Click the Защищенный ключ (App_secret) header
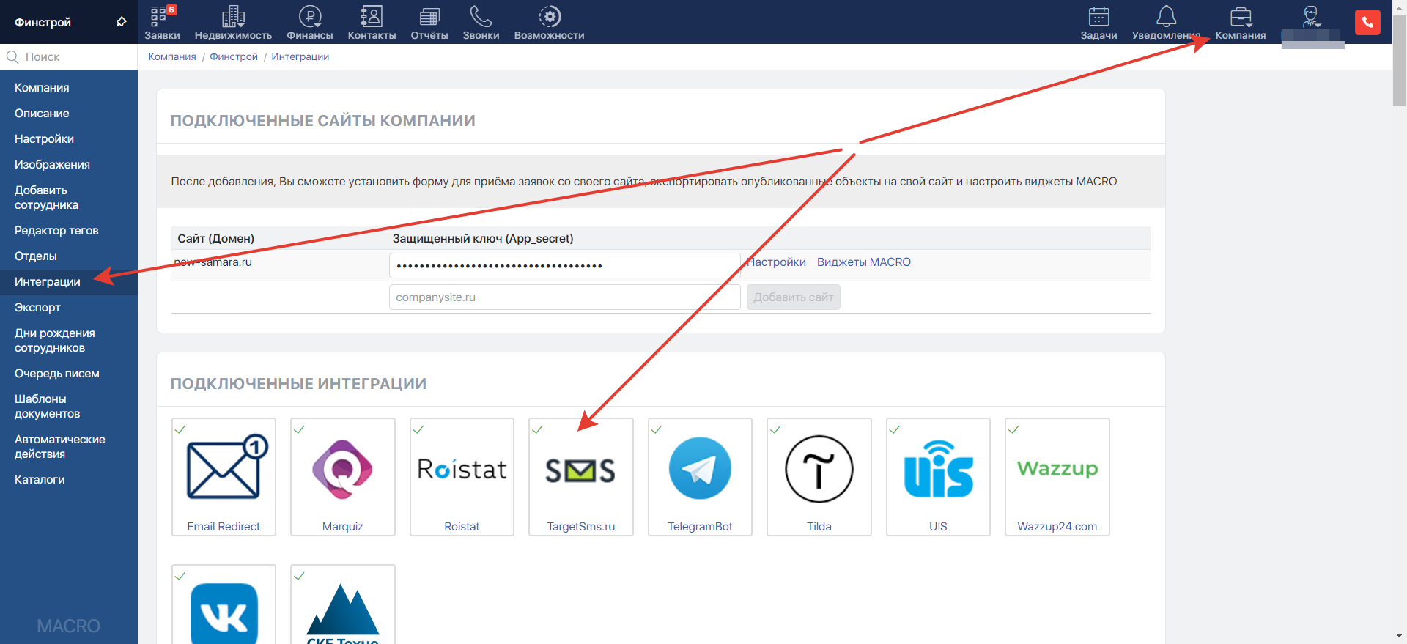 [x=483, y=238]
